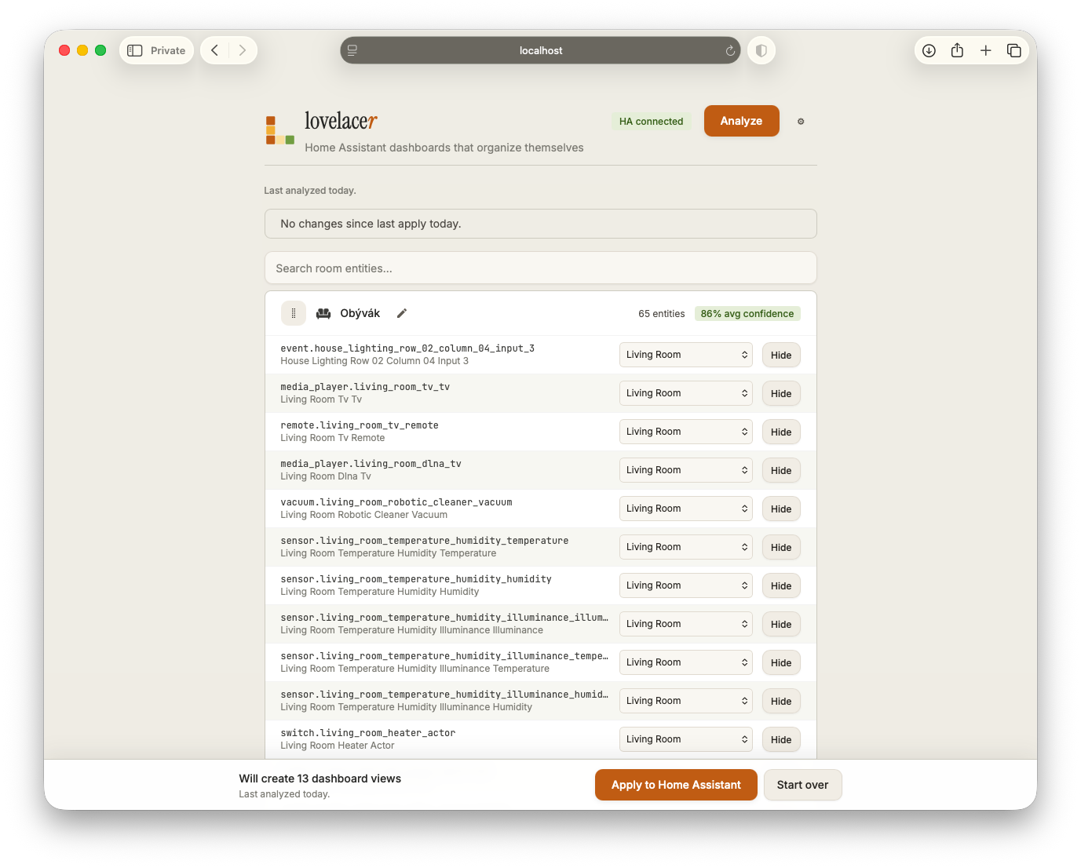Open room dropdown for humidity_humidity sensor
Viewport: 1081px width, 868px height.
[686, 585]
